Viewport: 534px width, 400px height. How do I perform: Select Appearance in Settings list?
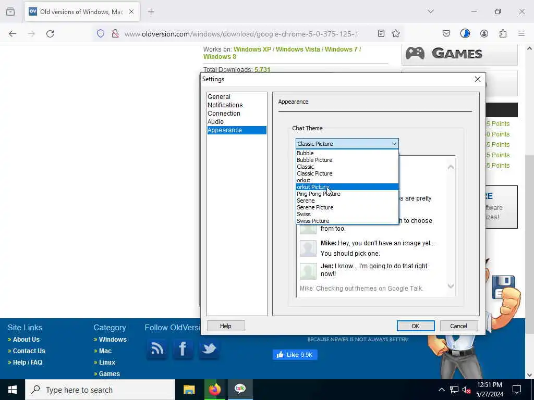click(237, 130)
